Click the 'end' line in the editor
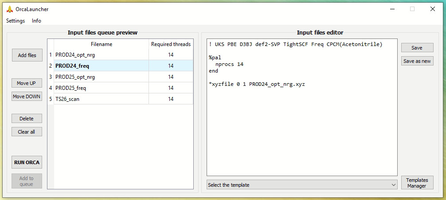The image size is (446, 200). [x=213, y=71]
